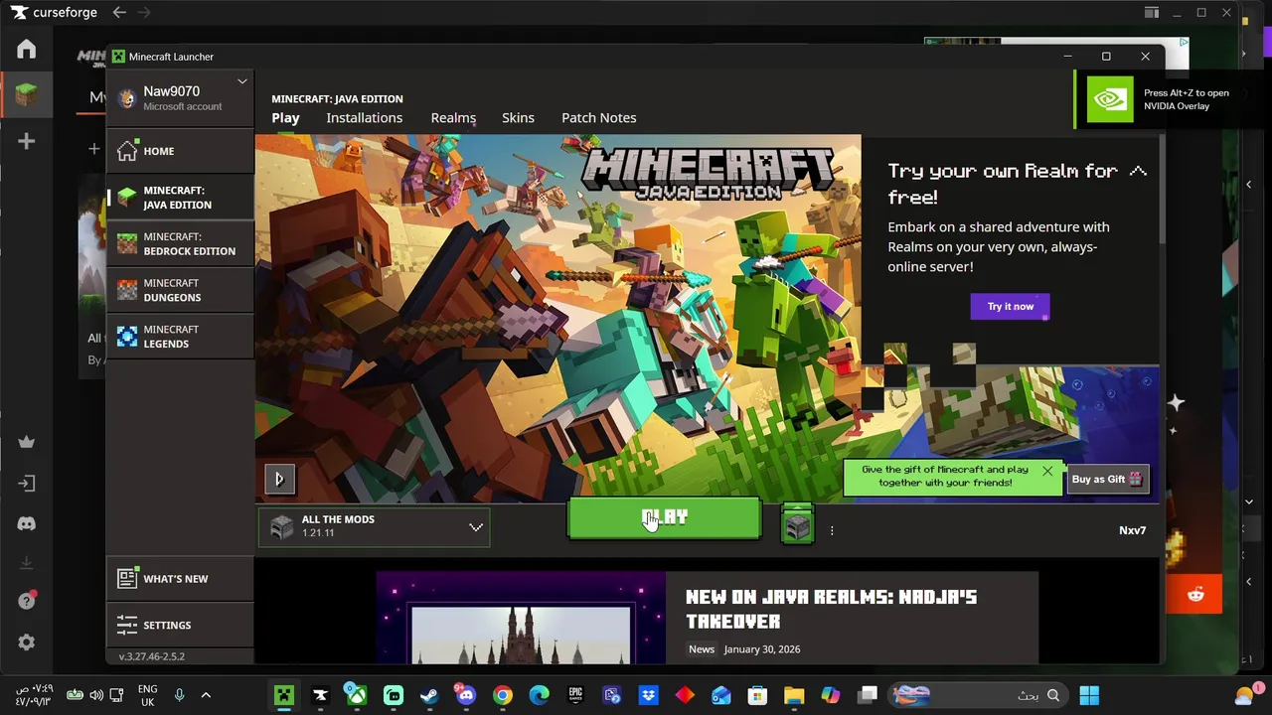Select Minecraft Legends in sidebar
1272x715 pixels.
[x=180, y=337]
